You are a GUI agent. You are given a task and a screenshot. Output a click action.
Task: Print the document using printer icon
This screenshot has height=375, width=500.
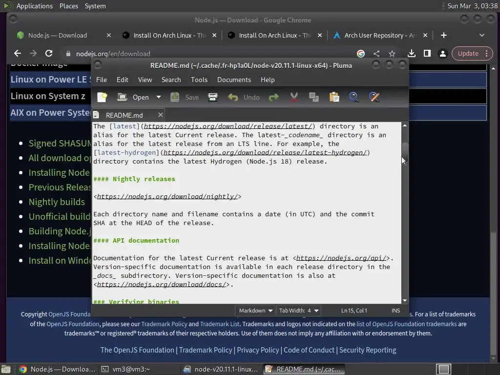(x=213, y=97)
